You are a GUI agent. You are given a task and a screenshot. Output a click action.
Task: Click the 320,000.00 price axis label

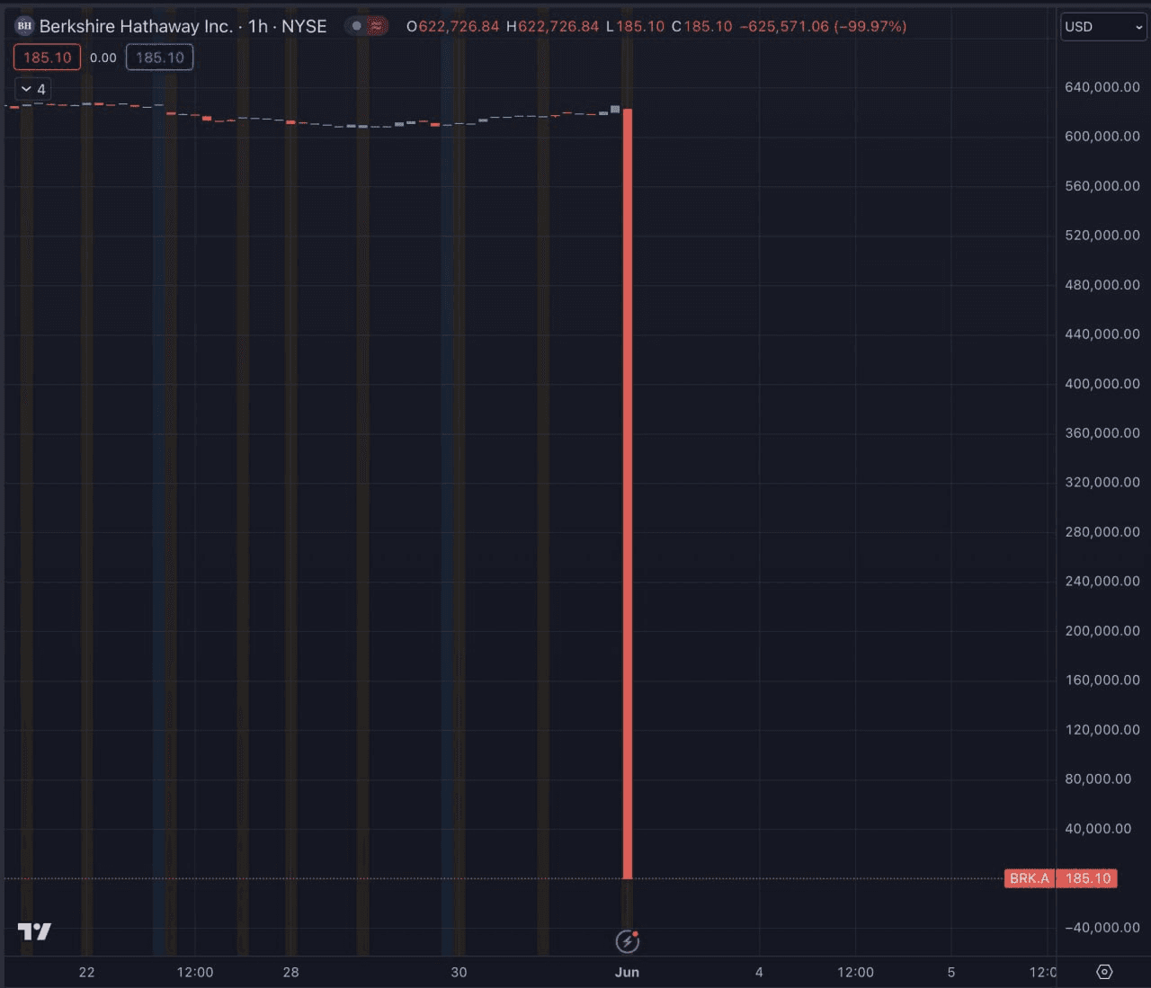pyautogui.click(x=1102, y=483)
